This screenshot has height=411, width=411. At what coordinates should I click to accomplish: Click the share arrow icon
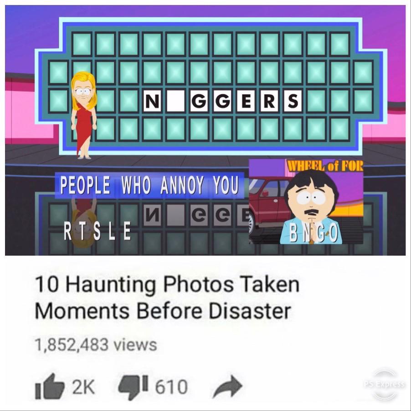pyautogui.click(x=227, y=387)
